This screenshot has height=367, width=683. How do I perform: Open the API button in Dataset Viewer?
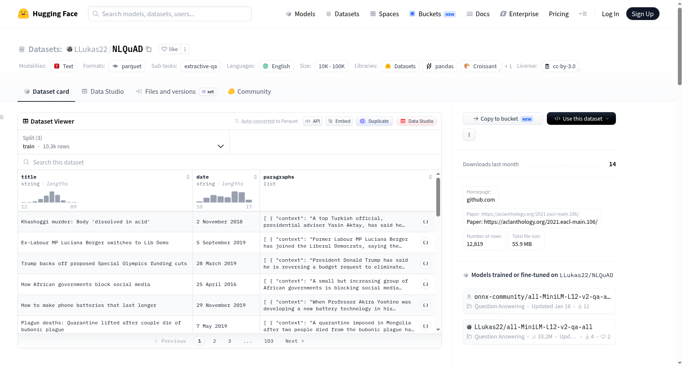313,121
